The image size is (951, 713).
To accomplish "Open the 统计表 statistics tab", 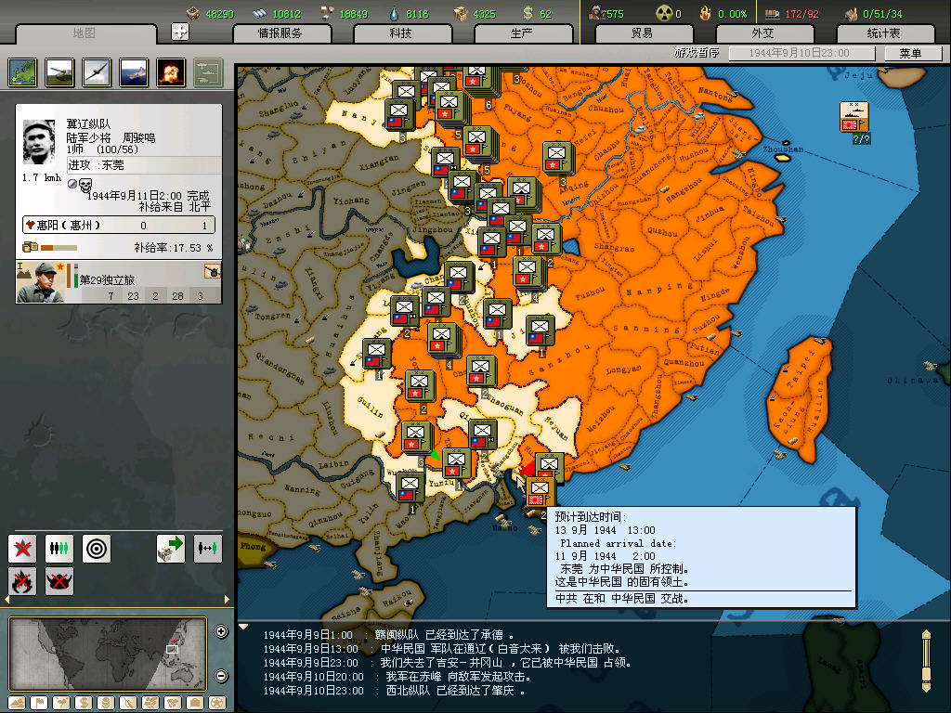I will [x=884, y=33].
